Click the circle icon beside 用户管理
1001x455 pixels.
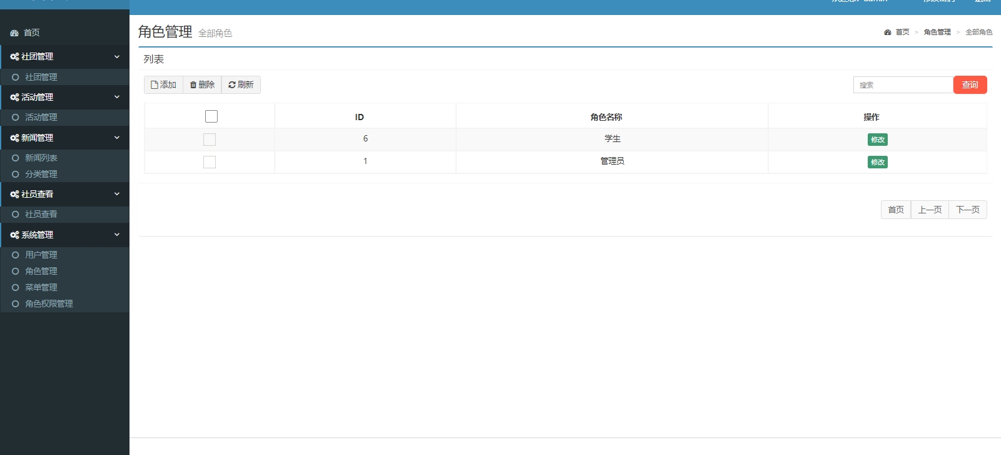click(16, 255)
